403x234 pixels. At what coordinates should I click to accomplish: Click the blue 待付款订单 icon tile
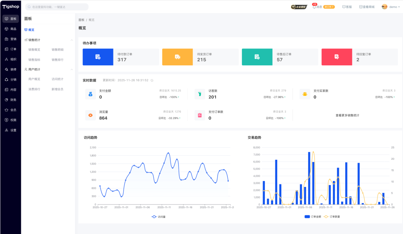(x=98, y=57)
